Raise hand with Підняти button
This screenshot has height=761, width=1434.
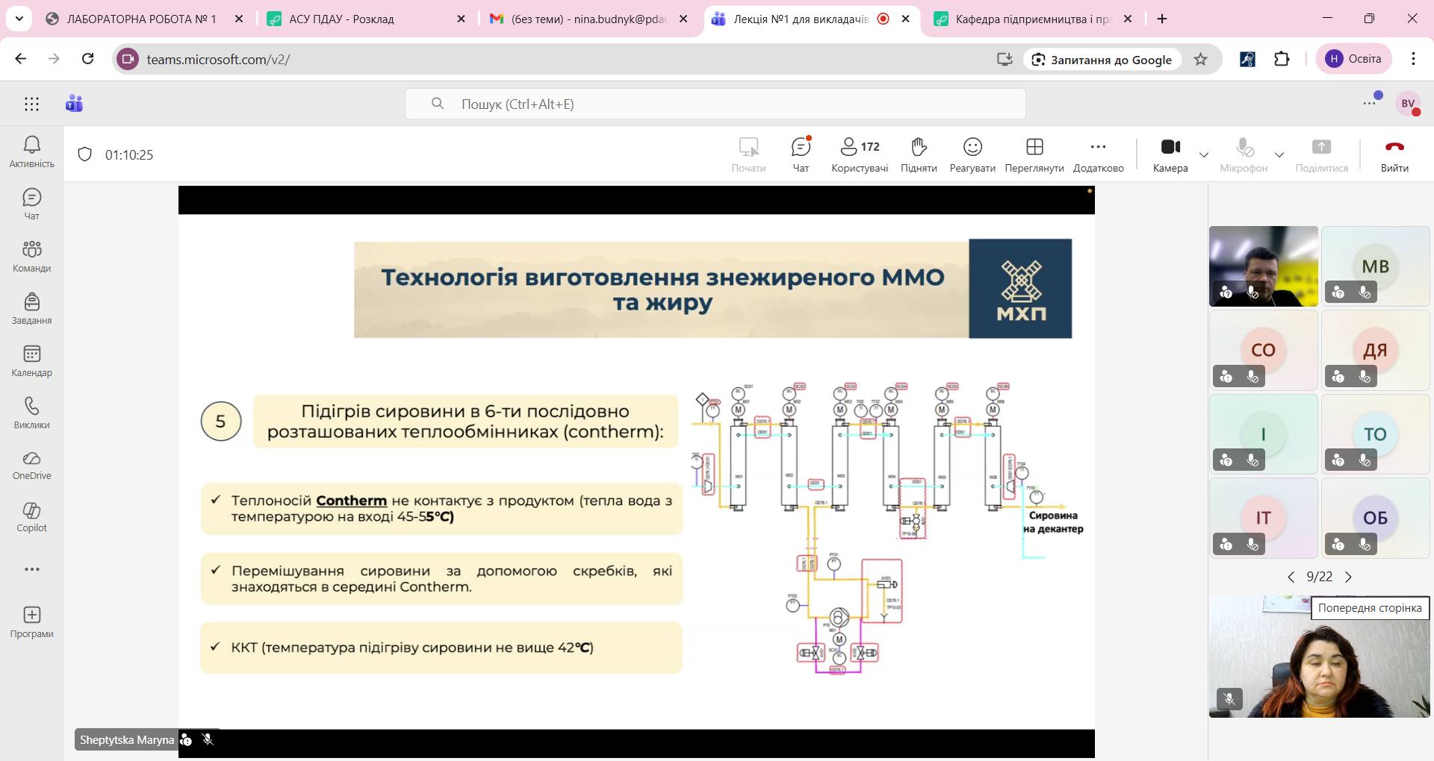[x=919, y=154]
